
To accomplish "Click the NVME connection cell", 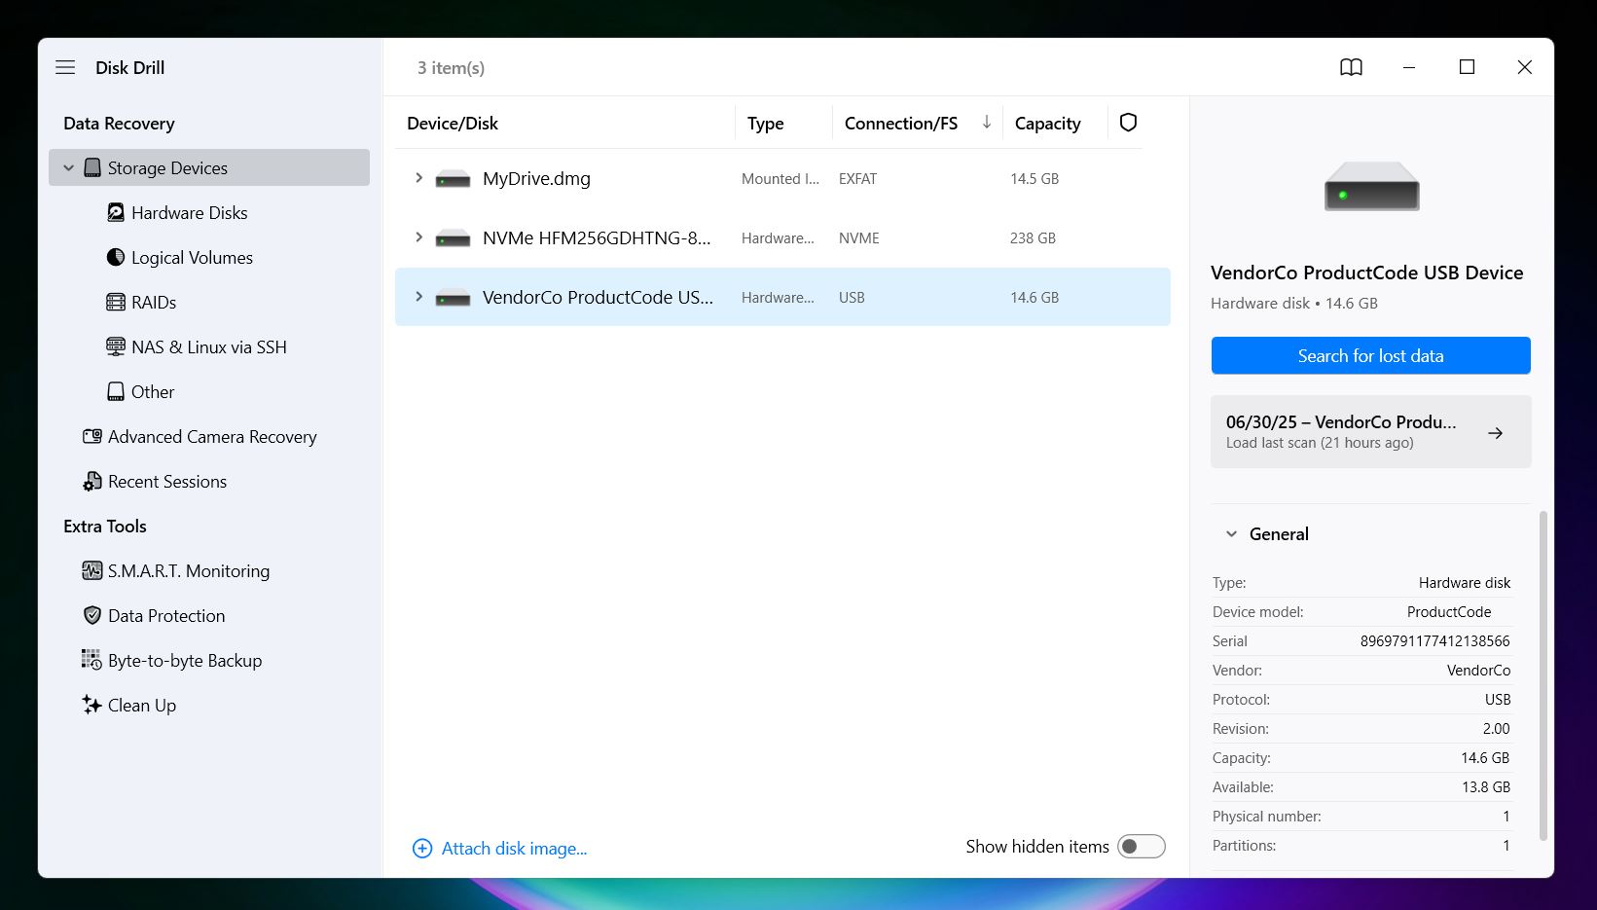I will (x=858, y=238).
